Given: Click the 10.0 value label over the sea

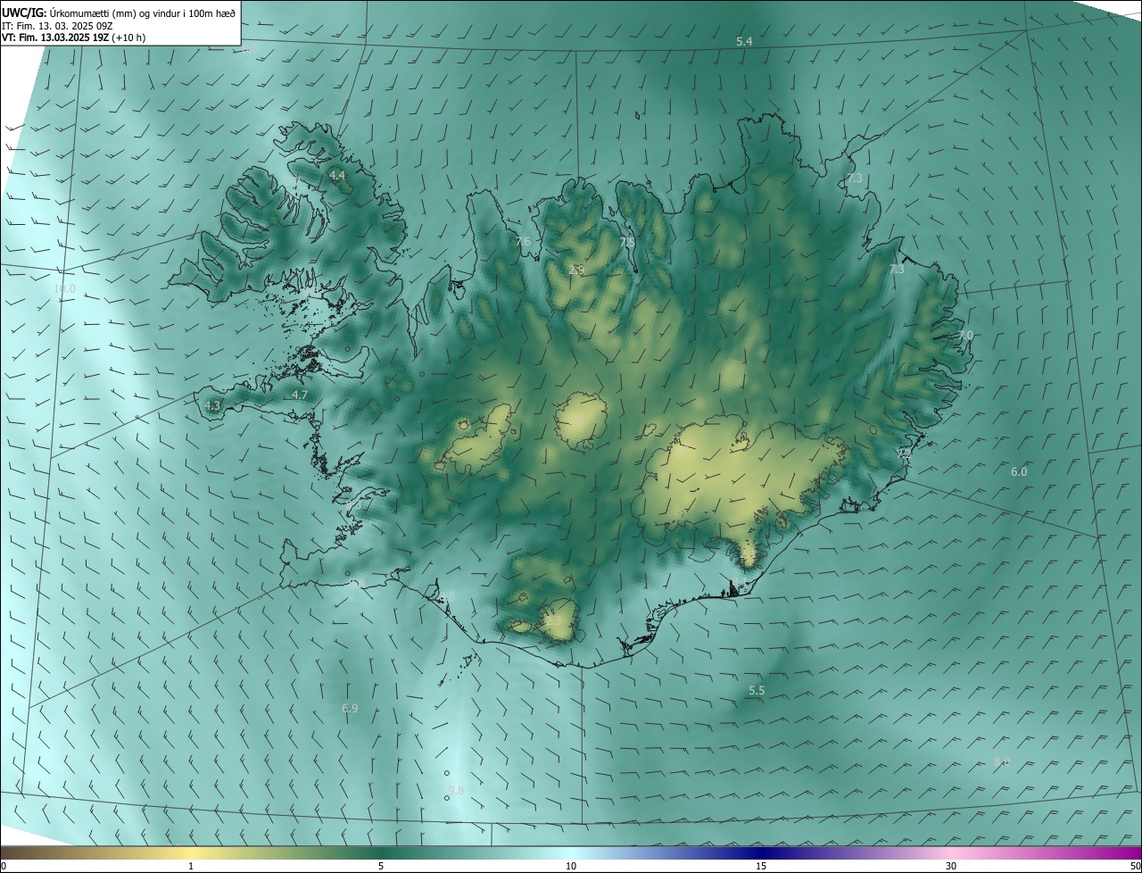Looking at the screenshot, I should click(x=64, y=289).
